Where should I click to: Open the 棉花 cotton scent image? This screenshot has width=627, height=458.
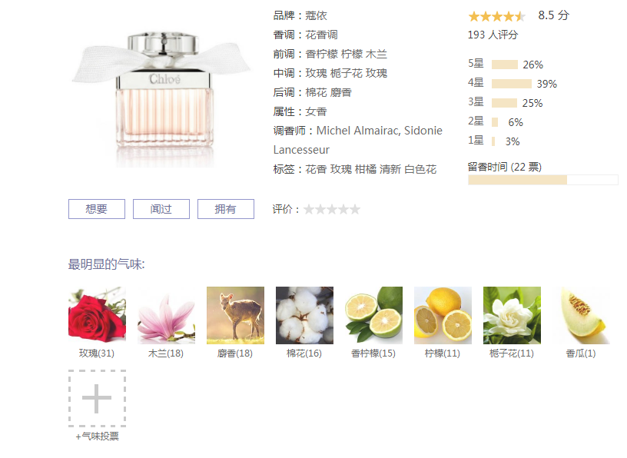(x=305, y=315)
